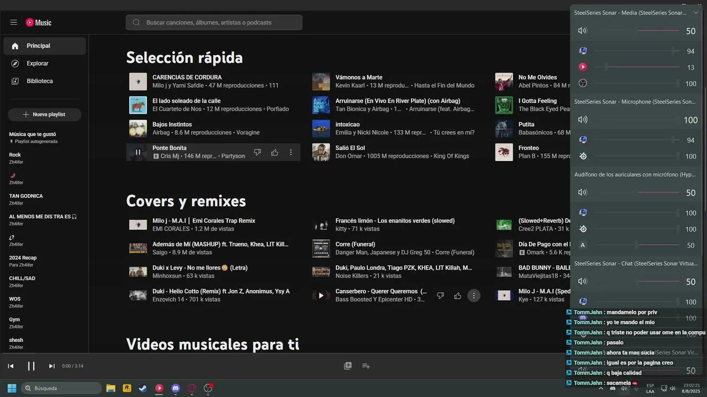Click the save to library icon in player bar
Image resolution: width=707 pixels, height=397 pixels.
348,366
